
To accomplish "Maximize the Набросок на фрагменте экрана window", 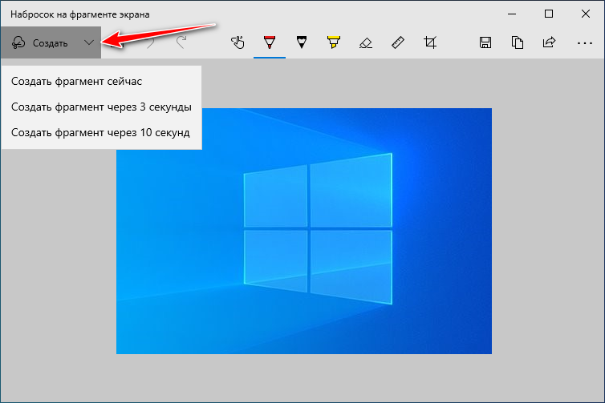I will click(x=549, y=14).
